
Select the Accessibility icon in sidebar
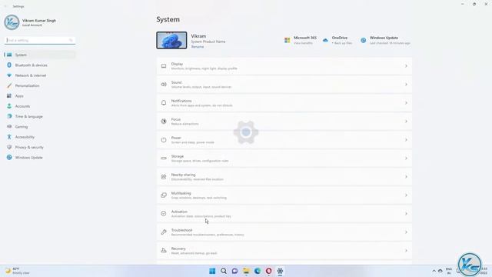[x=9, y=137]
